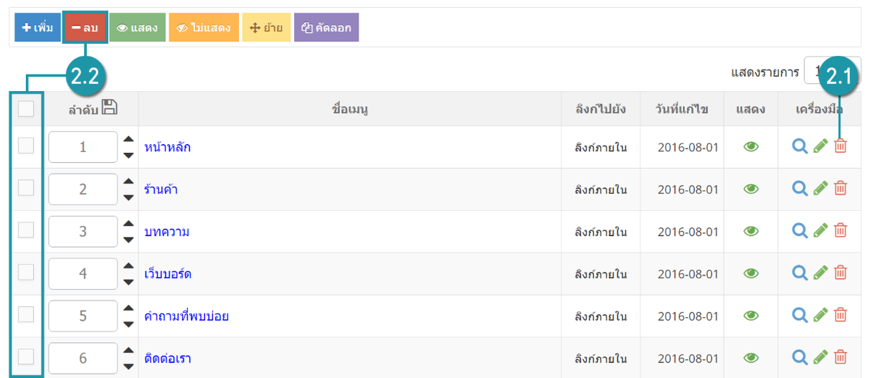Toggle eye visibility for ติดต่อเรา
Image resolution: width=870 pixels, height=378 pixels.
(751, 358)
